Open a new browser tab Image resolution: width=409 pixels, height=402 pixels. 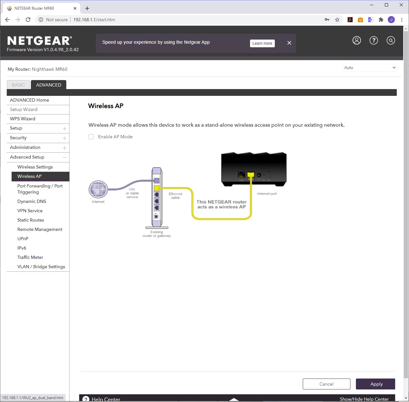tap(87, 8)
